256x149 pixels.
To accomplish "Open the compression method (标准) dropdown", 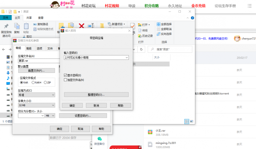I will (x=53, y=95).
